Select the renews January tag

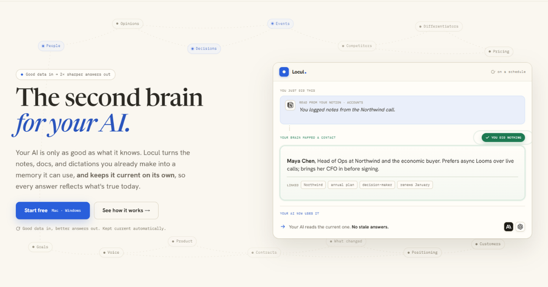[415, 185]
